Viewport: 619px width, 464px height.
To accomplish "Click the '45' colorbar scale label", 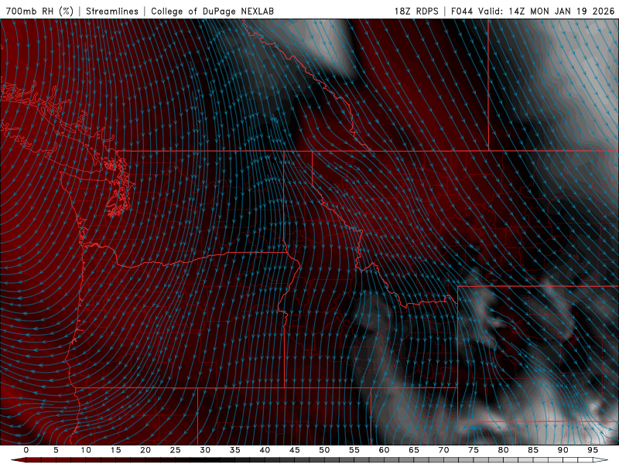I will 295,450.
